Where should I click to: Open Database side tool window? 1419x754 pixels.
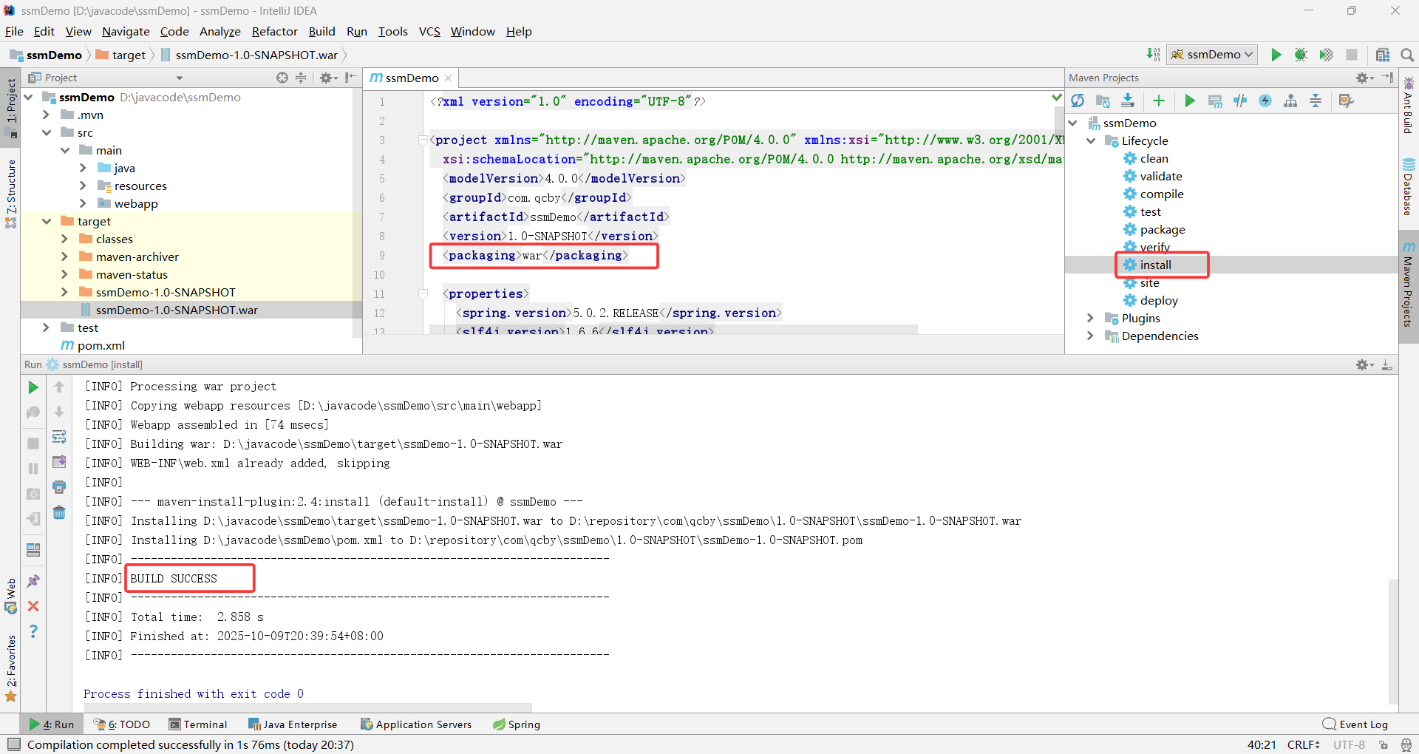click(1409, 187)
